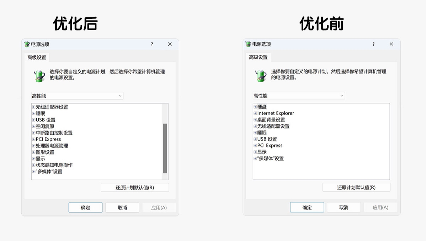
Task: Select the 状态感知电源操作 tree item
Action: tap(54, 165)
